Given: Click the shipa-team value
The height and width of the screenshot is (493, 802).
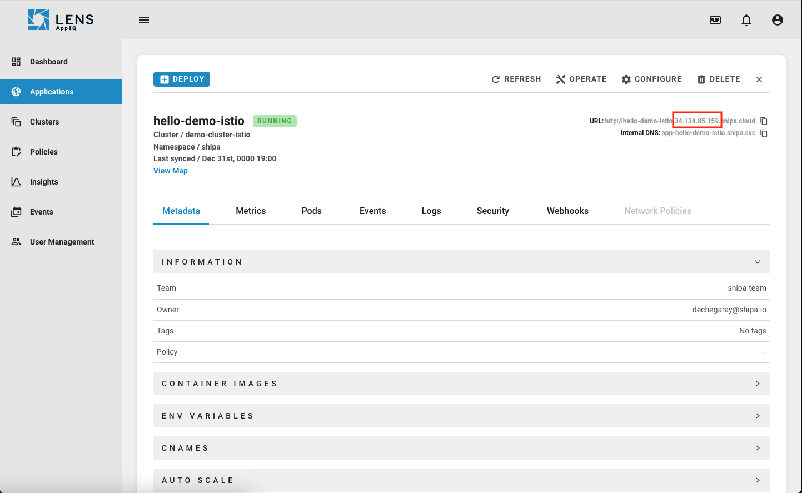Looking at the screenshot, I should [x=747, y=288].
